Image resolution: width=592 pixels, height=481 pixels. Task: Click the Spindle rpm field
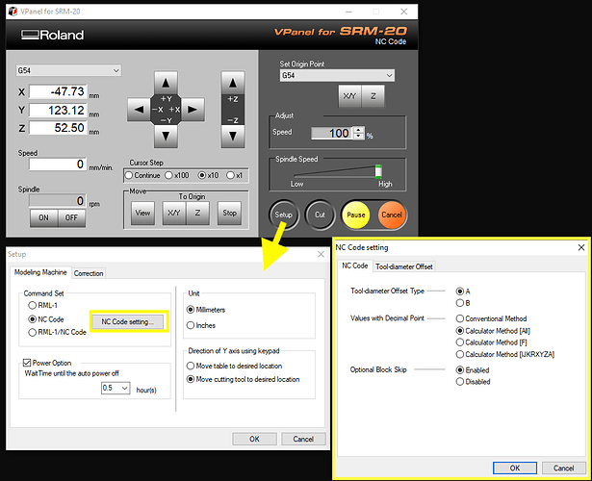(x=58, y=201)
